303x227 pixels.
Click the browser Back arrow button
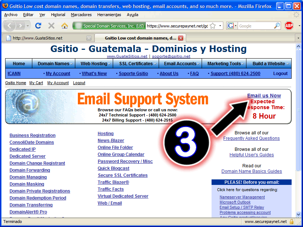(x=9, y=26)
